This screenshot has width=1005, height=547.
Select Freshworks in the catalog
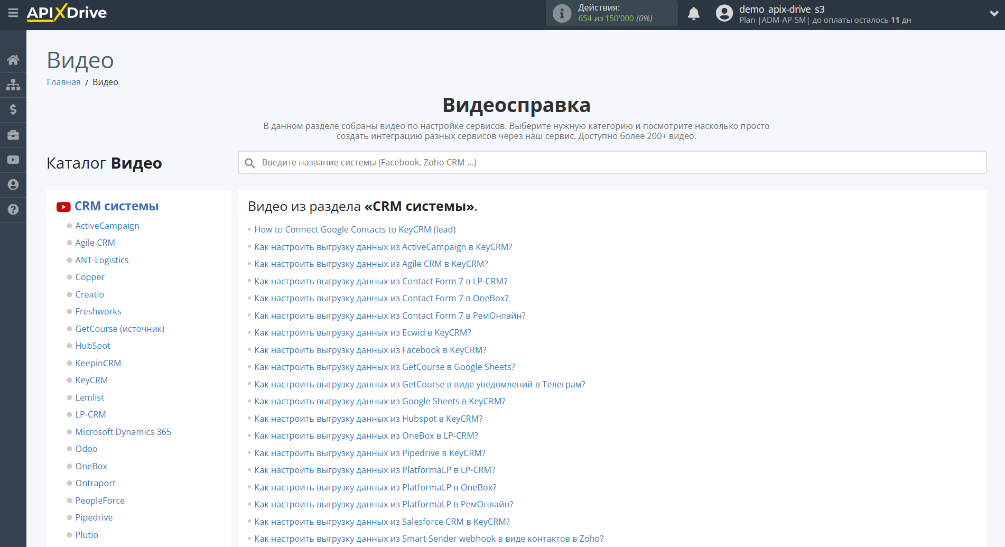pos(98,311)
